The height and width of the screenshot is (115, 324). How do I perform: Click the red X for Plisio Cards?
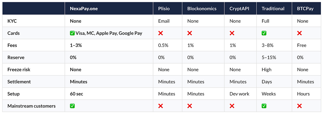pyautogui.click(x=160, y=33)
